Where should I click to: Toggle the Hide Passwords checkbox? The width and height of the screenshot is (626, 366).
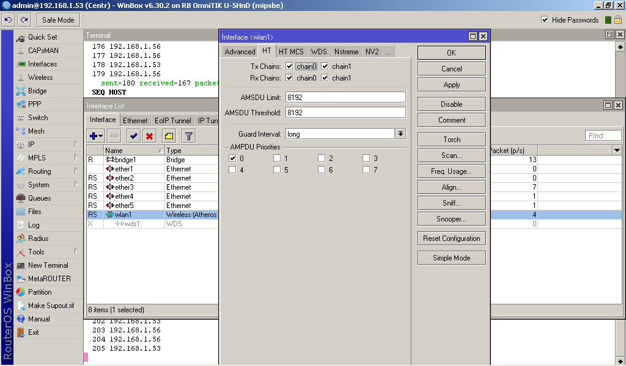click(545, 20)
